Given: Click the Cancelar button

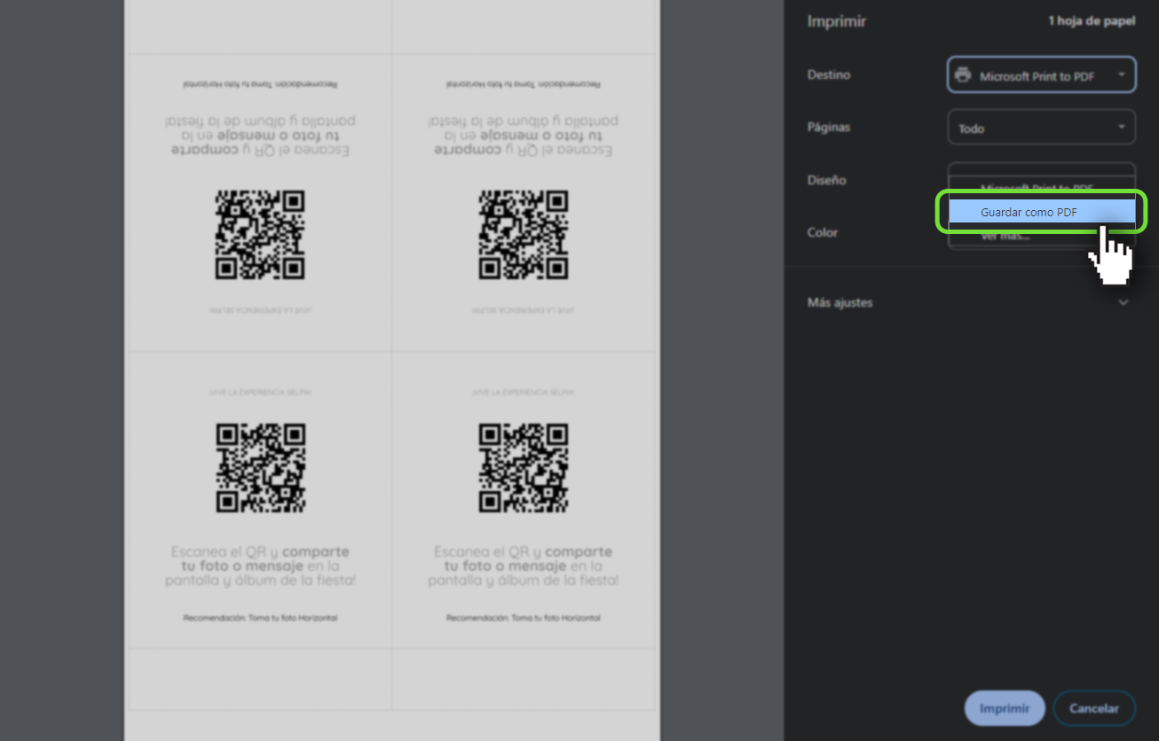Looking at the screenshot, I should click(x=1094, y=708).
